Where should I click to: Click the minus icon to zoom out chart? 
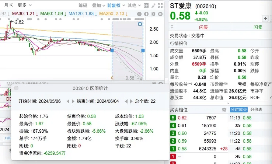point(139,14)
